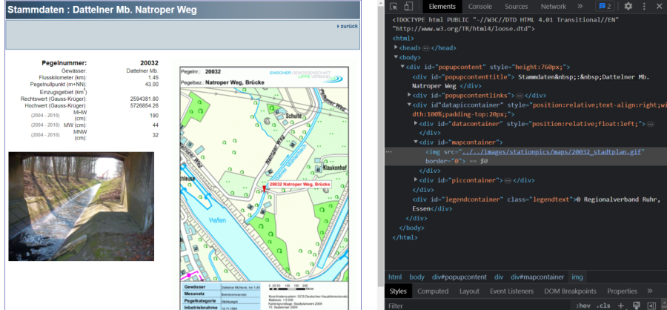This screenshot has height=310, width=667.
Task: Expand the popupcontentlinks div node
Action: point(408,95)
